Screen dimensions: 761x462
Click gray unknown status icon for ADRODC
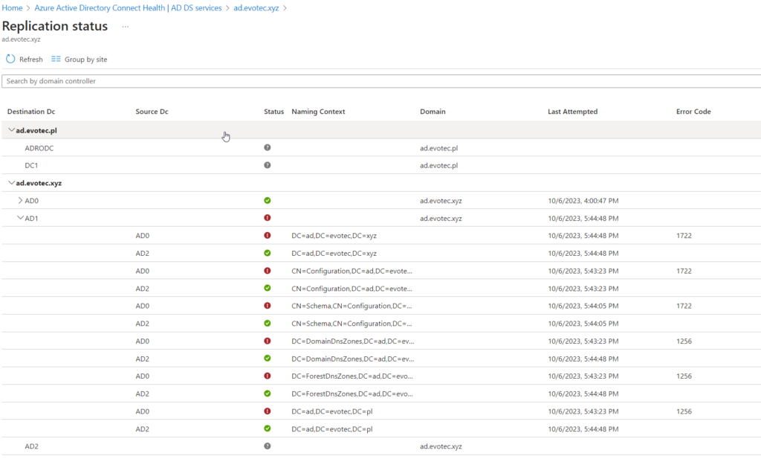click(x=267, y=148)
